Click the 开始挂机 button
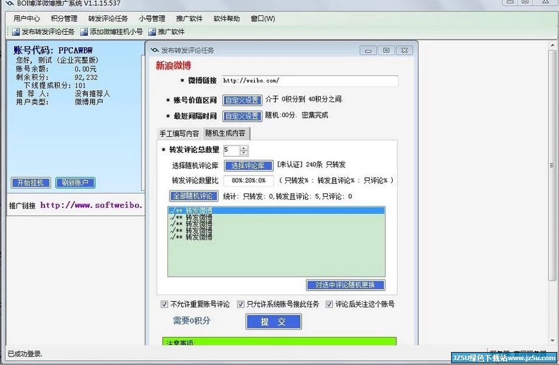Screen dimensions: 559x365 coord(31,183)
